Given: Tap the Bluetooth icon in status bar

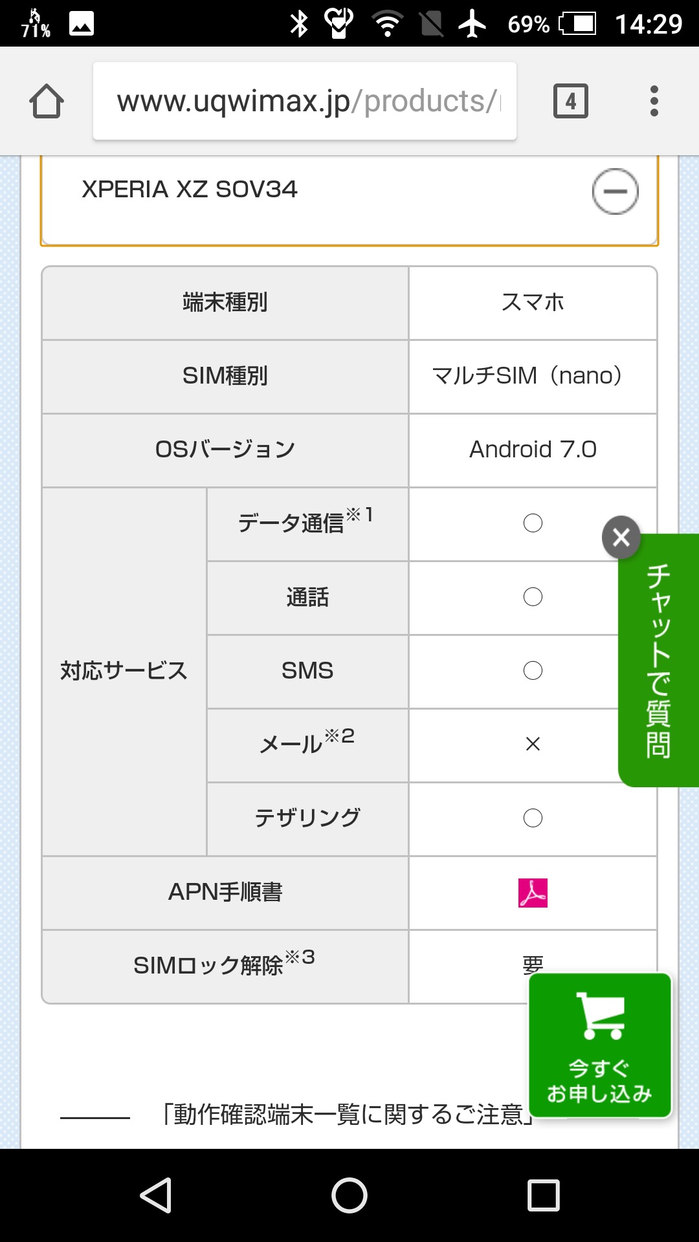Looking at the screenshot, I should tap(299, 24).
